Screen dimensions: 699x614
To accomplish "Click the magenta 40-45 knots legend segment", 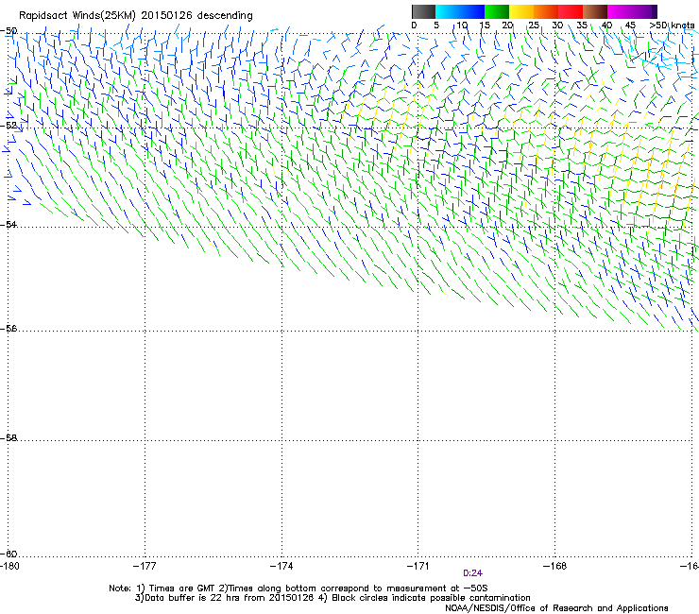I will coord(620,11).
